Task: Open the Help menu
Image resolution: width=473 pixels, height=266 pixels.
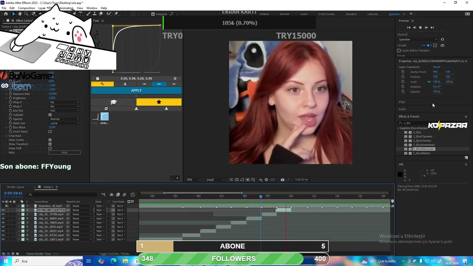Action: click(104, 8)
